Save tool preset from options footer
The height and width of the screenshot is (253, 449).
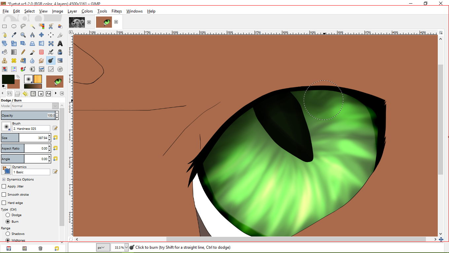(x=9, y=248)
